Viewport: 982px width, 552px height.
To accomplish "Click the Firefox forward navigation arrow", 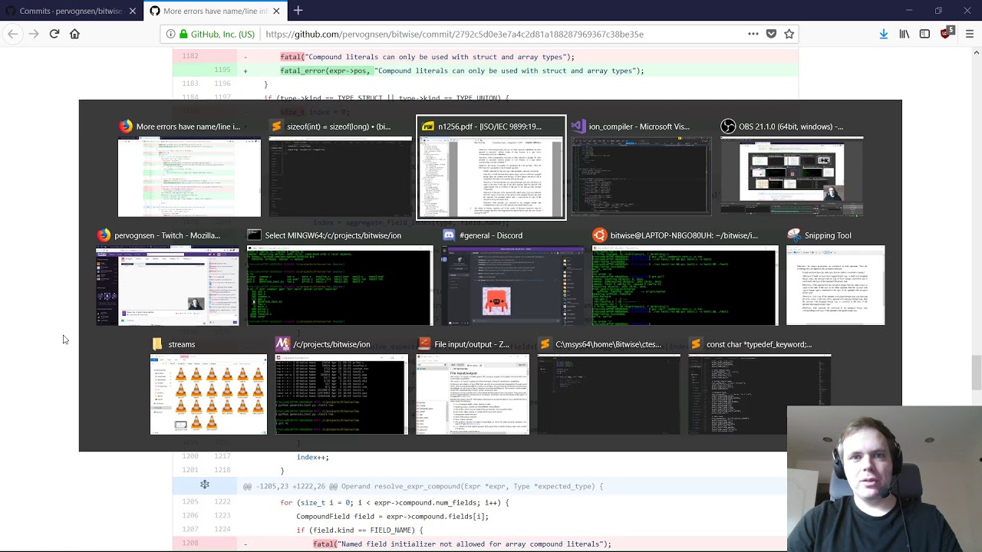I will 34,34.
